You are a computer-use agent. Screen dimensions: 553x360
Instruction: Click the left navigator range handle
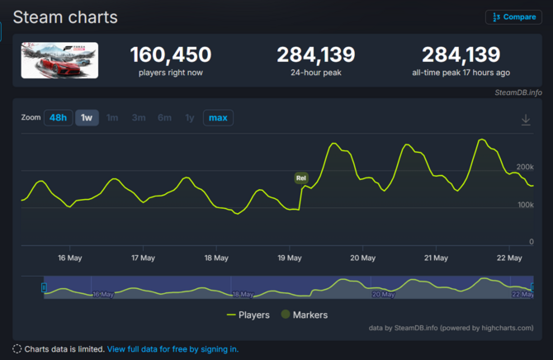point(44,287)
